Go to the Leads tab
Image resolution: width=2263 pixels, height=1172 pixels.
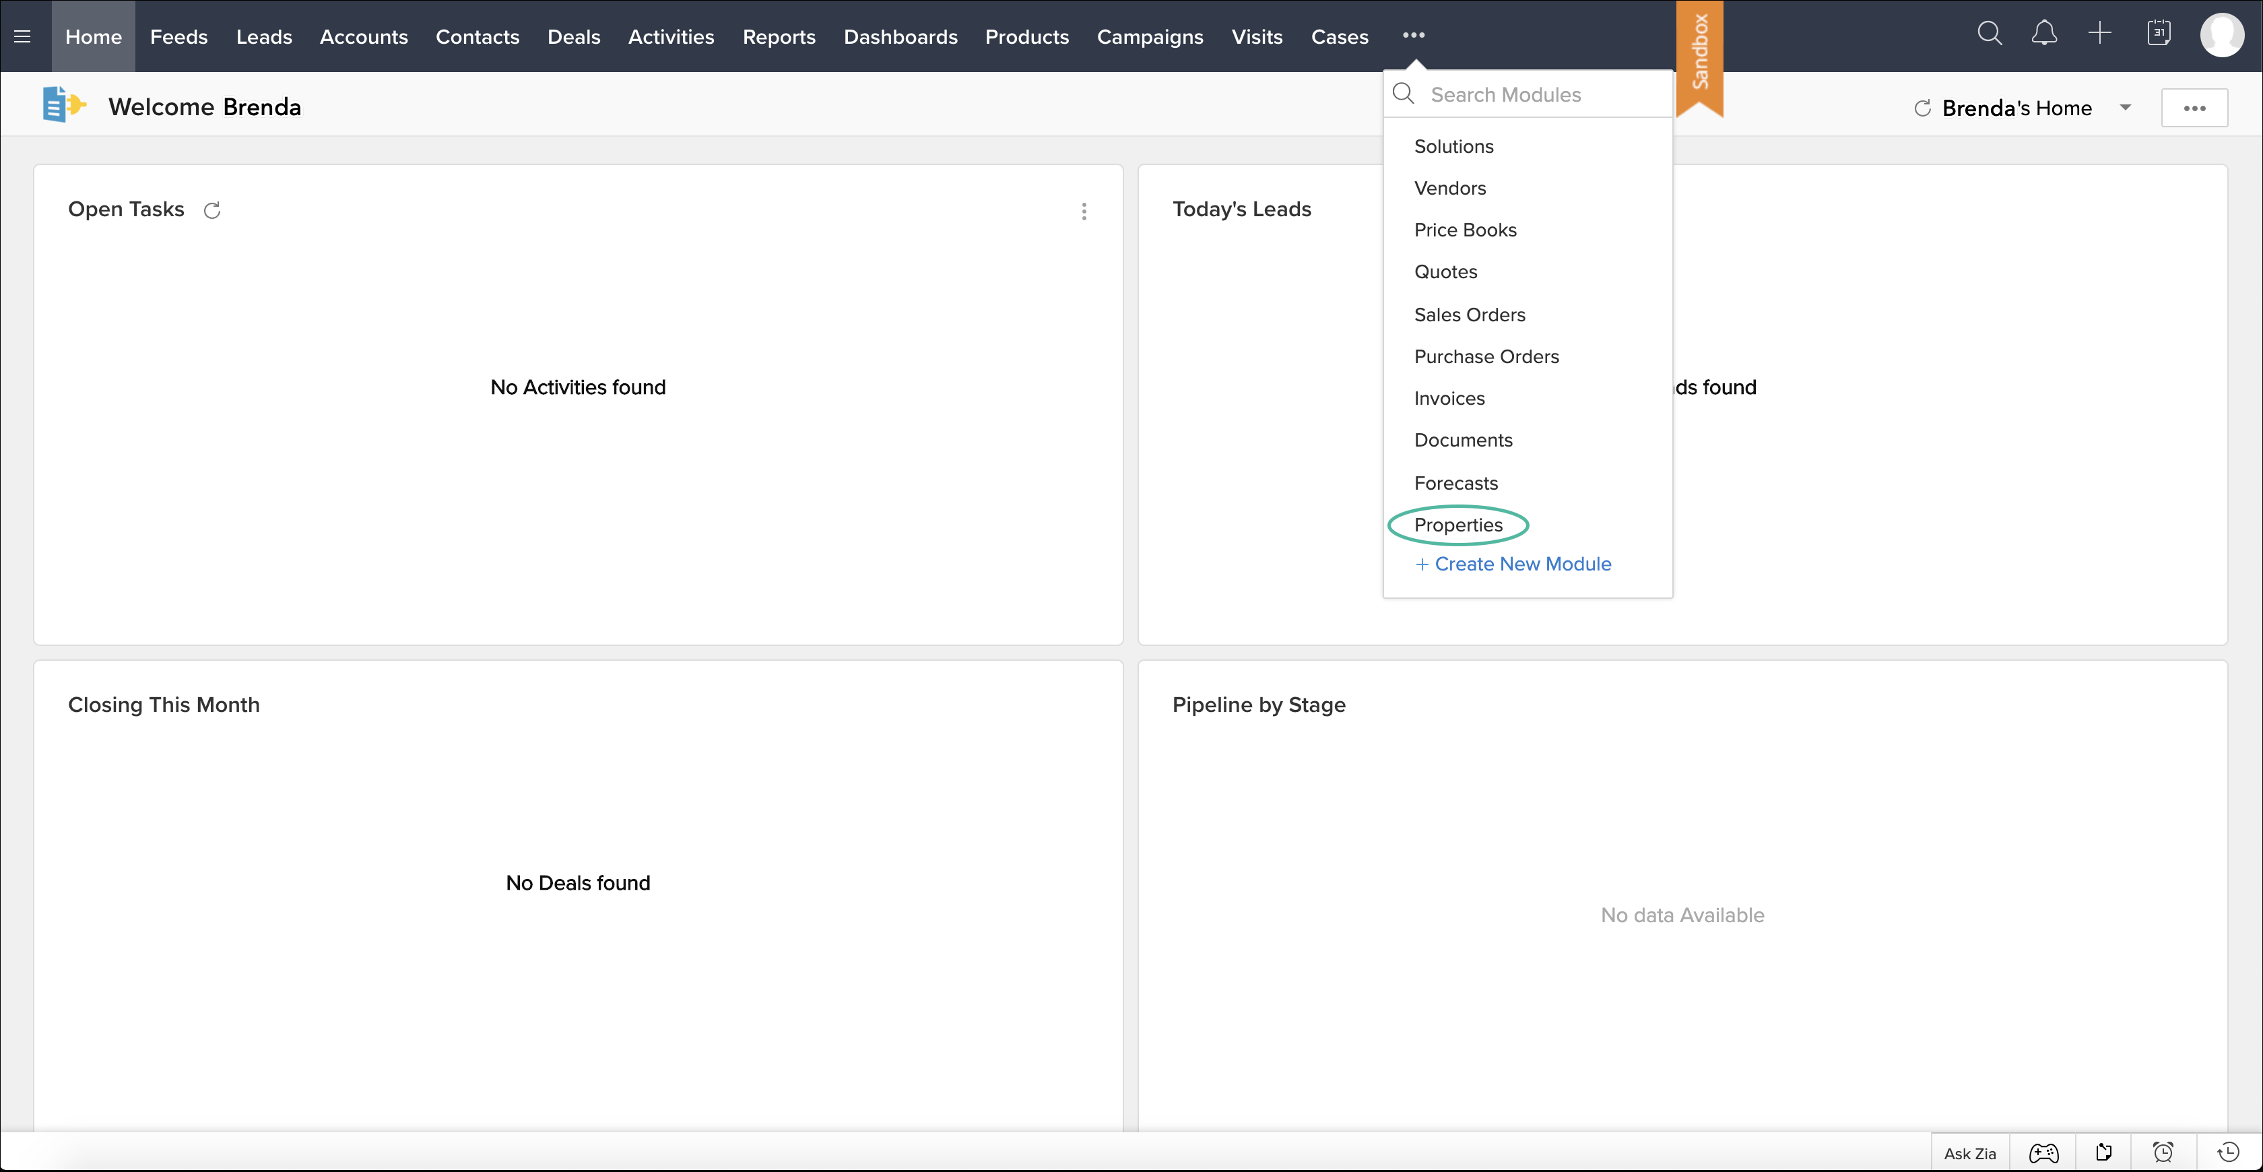263,37
